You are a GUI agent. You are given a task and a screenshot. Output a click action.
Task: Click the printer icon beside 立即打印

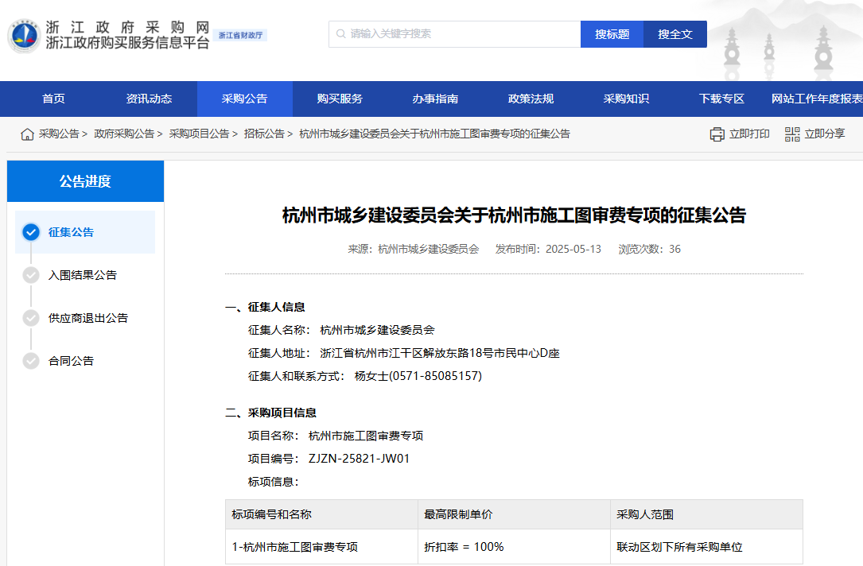pos(717,134)
